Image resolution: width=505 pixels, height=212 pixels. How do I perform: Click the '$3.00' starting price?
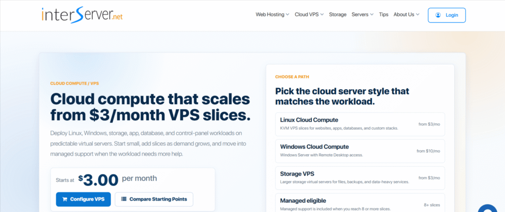98,181
